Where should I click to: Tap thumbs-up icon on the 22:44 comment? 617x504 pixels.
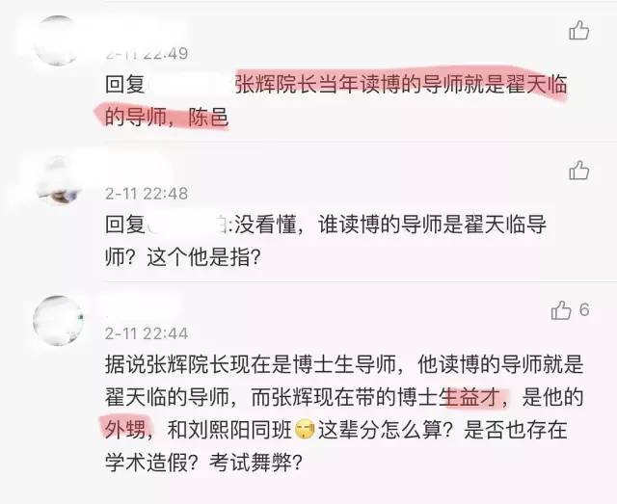[561, 310]
